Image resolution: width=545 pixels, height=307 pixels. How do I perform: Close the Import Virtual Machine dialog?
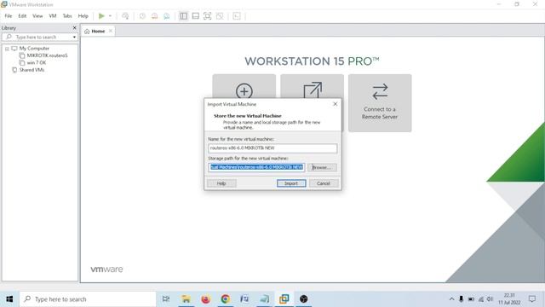point(335,104)
